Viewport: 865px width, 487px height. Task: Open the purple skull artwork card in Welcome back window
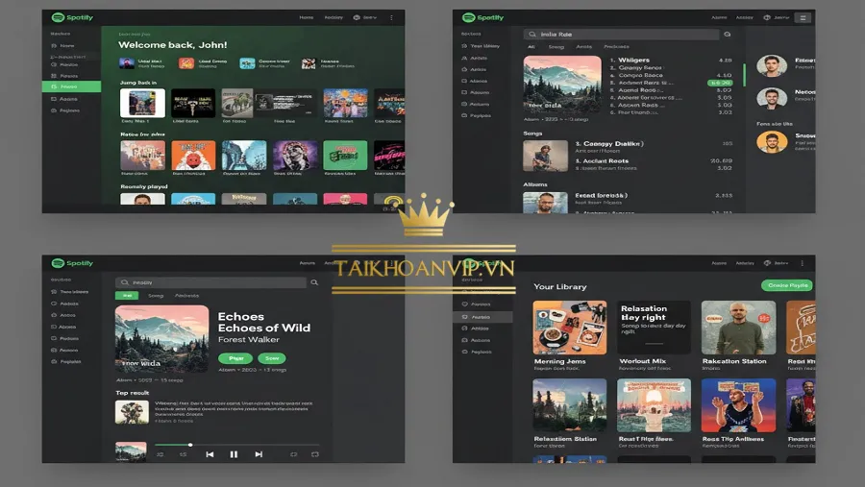click(x=295, y=155)
